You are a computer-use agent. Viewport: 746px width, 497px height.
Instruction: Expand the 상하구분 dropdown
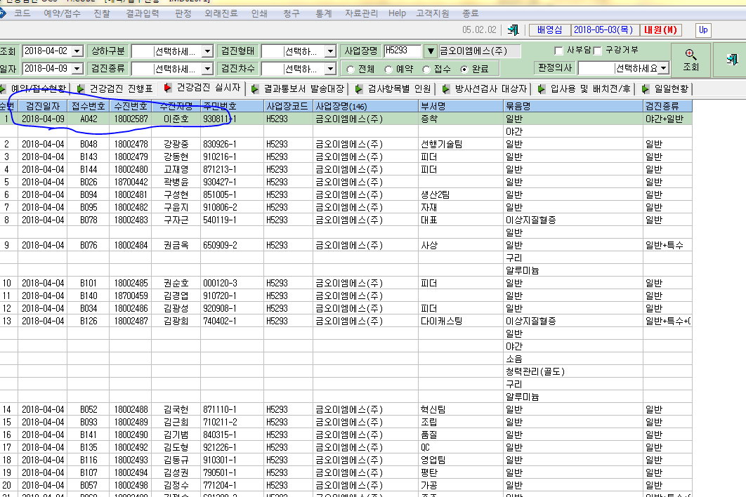[207, 51]
